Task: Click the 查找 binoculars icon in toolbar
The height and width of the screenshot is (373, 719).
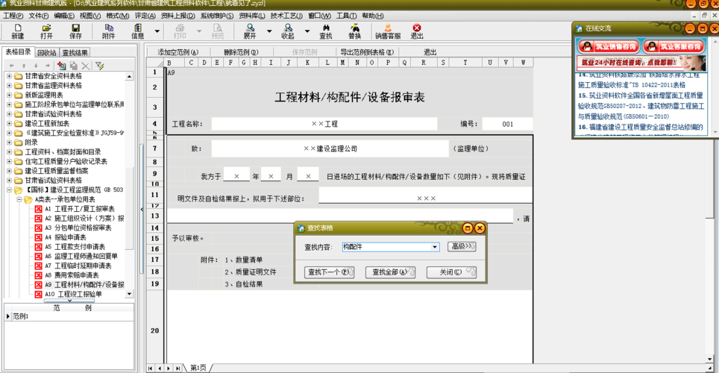Action: point(326,31)
